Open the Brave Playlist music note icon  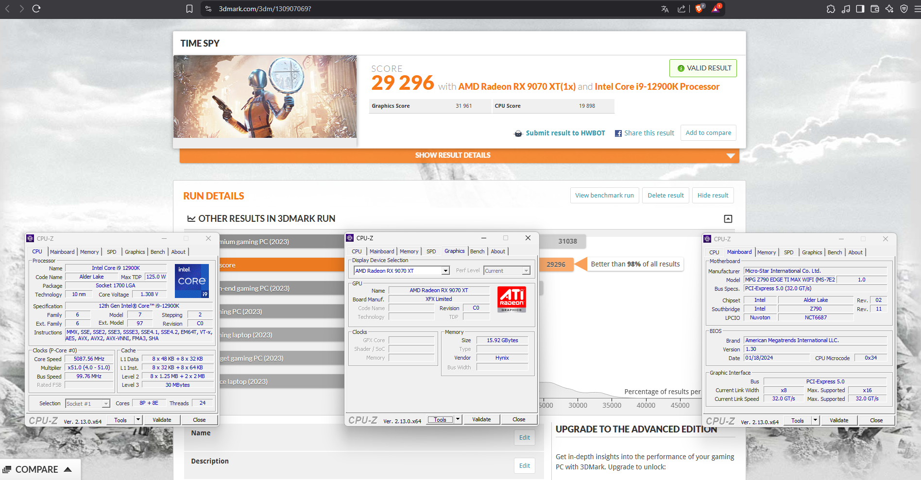click(x=846, y=9)
